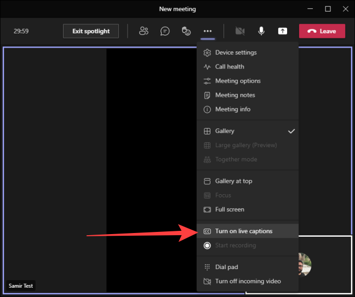Enter Full screen mode
Image resolution: width=355 pixels, height=297 pixels.
230,209
